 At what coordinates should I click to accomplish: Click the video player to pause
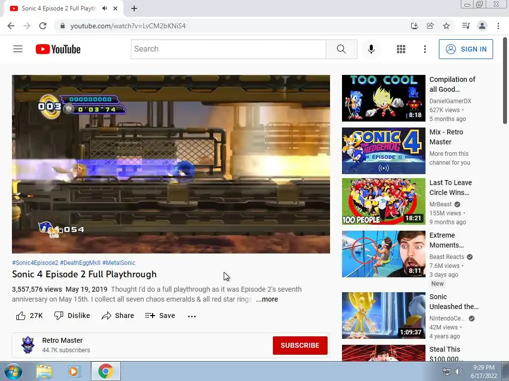(x=171, y=164)
